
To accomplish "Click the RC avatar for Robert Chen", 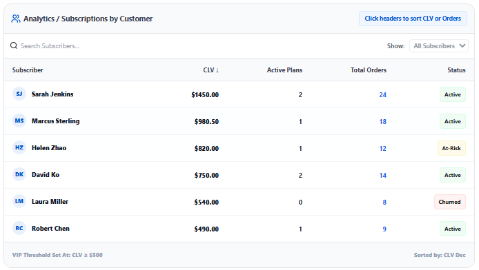I will 19,228.
